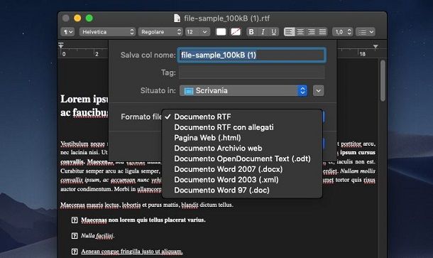Image resolution: width=433 pixels, height=258 pixels.
Task: Open the paragraph styles dropdown
Action: click(67, 32)
